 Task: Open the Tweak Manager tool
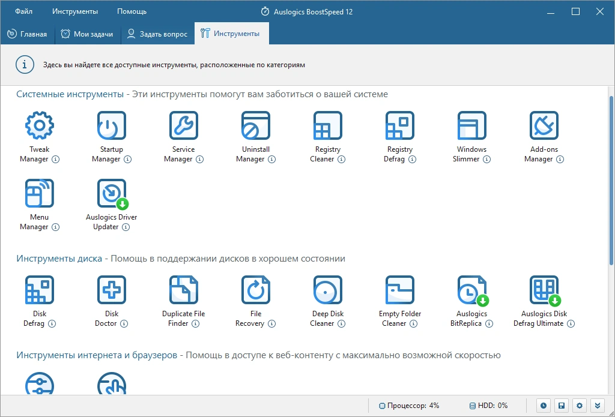39,125
